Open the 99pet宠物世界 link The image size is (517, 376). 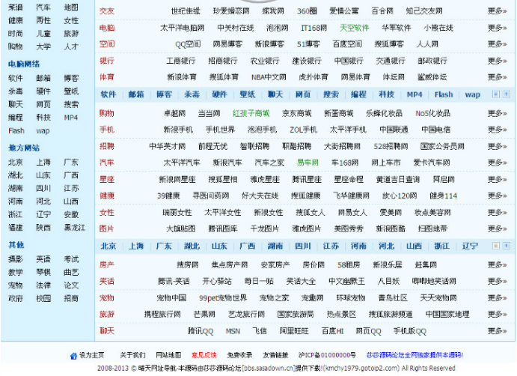223,298
